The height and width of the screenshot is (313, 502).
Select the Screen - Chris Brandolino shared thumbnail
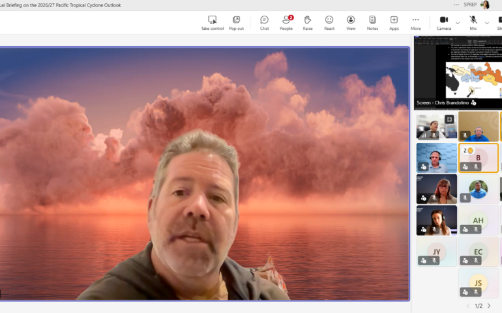click(458, 72)
